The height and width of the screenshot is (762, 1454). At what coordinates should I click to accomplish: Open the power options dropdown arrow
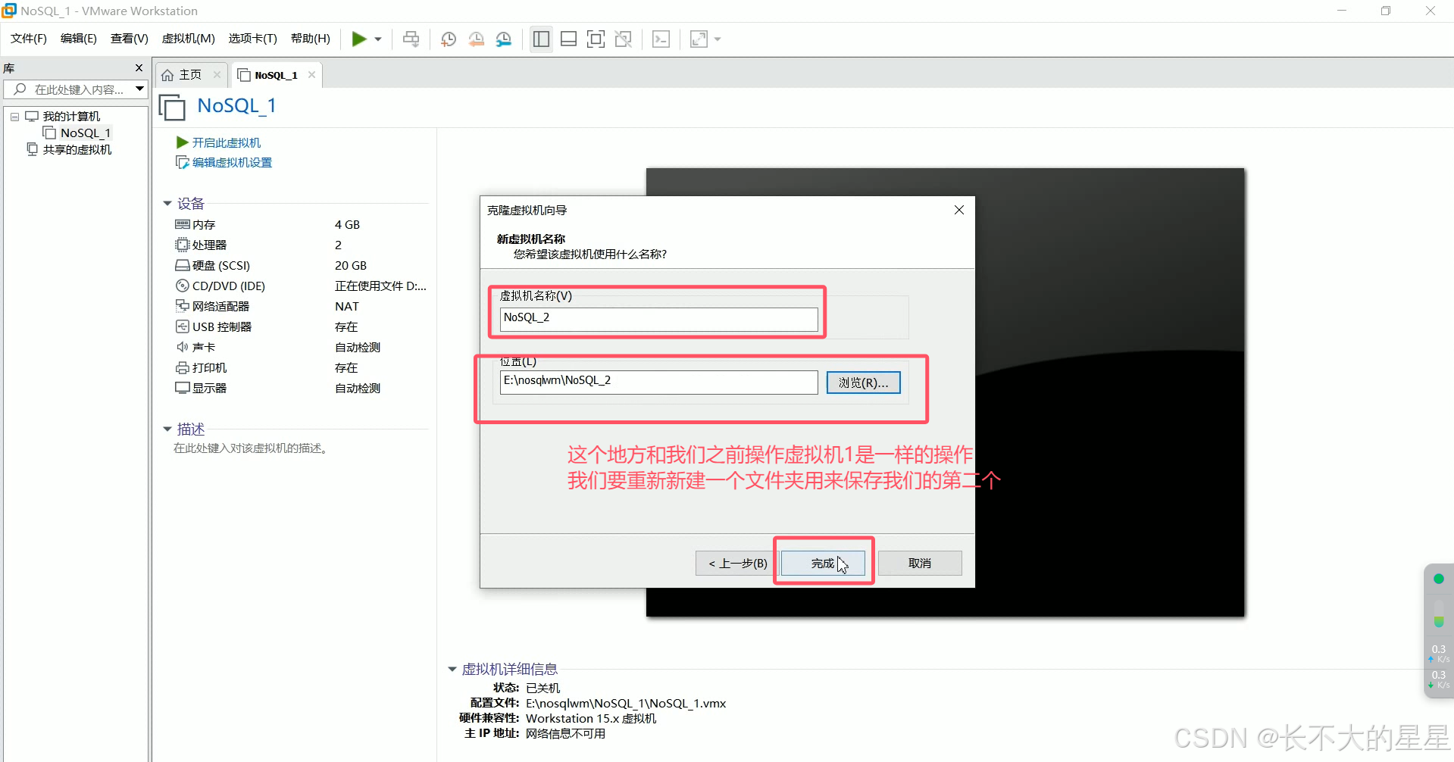pos(378,39)
